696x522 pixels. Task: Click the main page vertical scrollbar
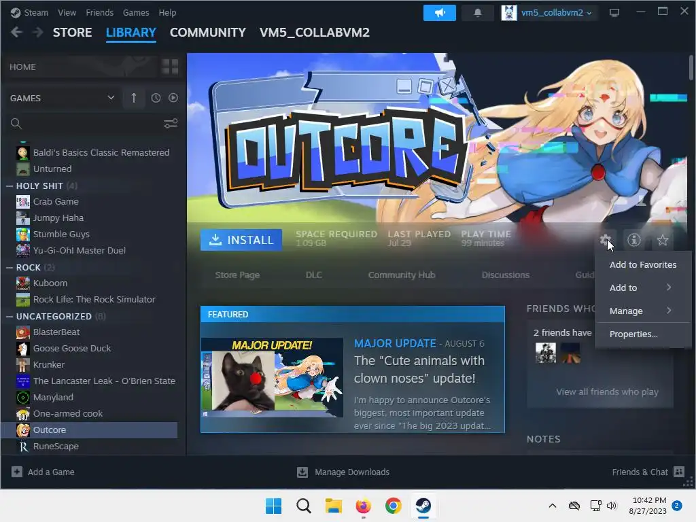pos(691,67)
